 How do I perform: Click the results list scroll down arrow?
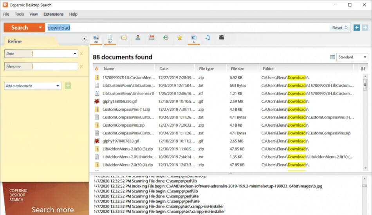365,168
